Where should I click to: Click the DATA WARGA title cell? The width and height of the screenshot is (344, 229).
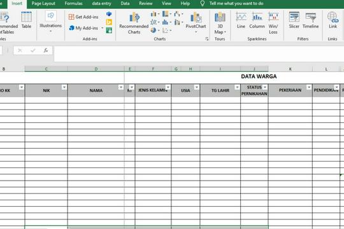pyautogui.click(x=259, y=76)
